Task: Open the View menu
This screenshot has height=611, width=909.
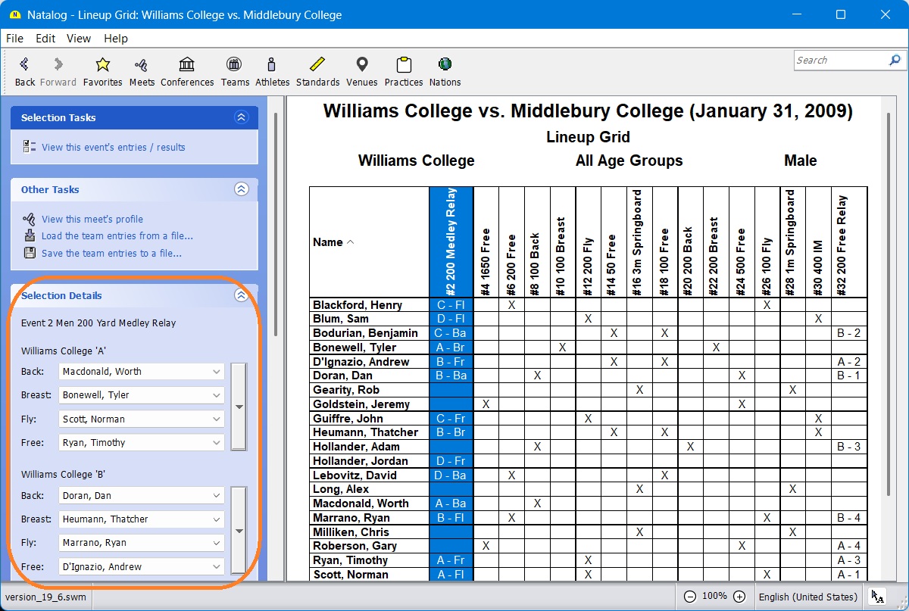Action: pos(78,38)
